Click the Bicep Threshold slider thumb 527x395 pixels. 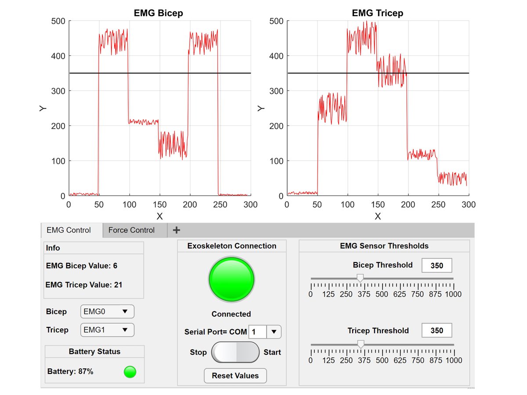pyautogui.click(x=360, y=278)
